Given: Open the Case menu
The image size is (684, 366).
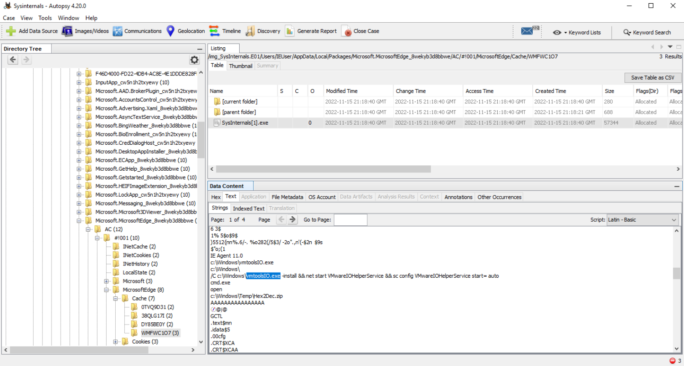Looking at the screenshot, I should (x=9, y=18).
